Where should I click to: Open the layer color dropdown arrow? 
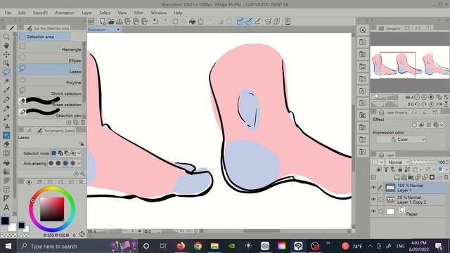click(x=446, y=169)
